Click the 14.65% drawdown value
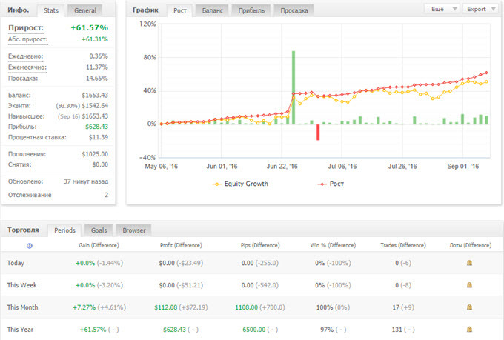Viewport: 504px width, 340px height. [x=97, y=78]
